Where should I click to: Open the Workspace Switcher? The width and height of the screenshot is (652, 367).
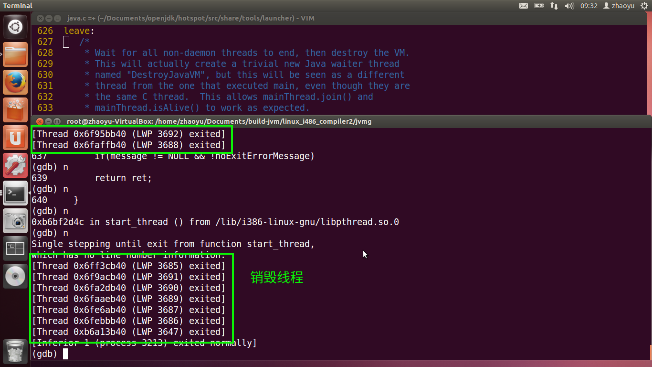click(x=15, y=248)
